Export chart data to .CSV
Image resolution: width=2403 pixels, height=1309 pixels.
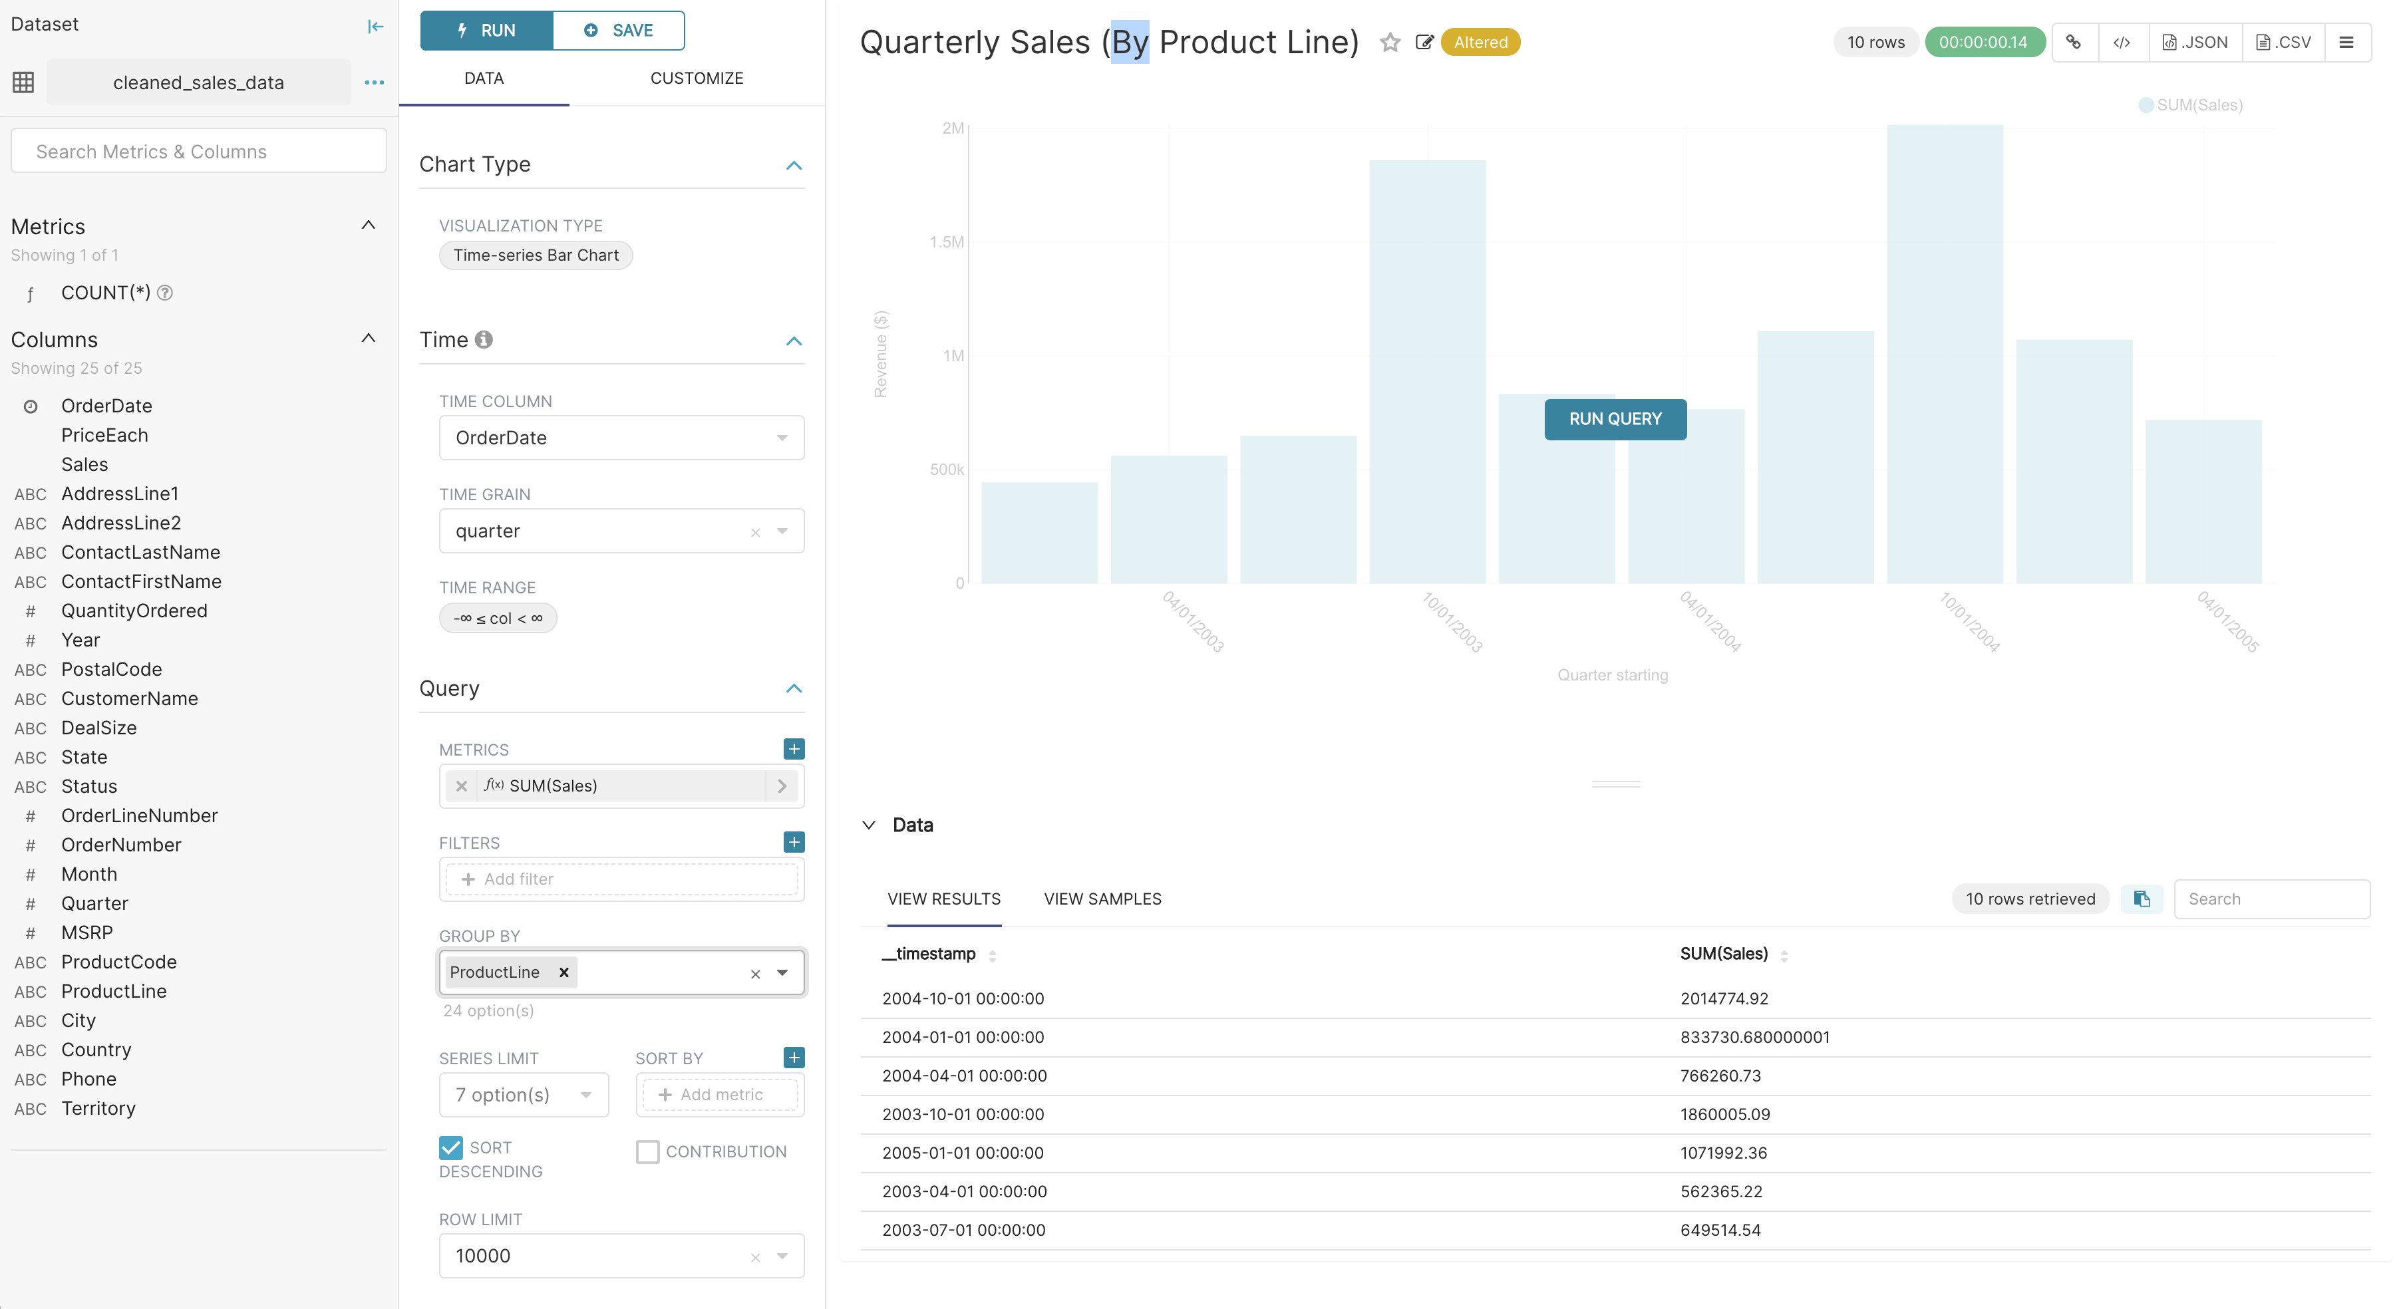pos(2284,42)
